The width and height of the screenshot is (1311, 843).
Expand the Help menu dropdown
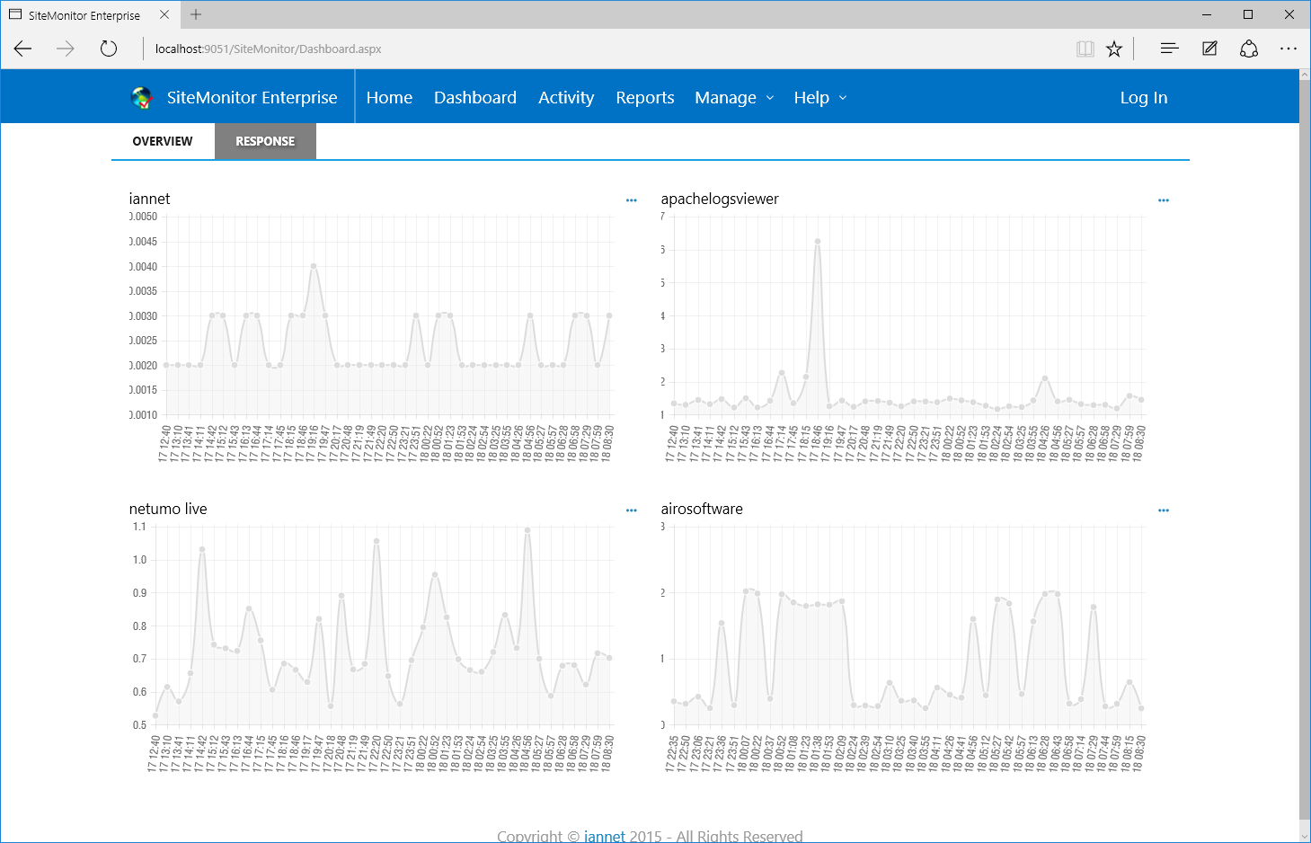pyautogui.click(x=820, y=98)
